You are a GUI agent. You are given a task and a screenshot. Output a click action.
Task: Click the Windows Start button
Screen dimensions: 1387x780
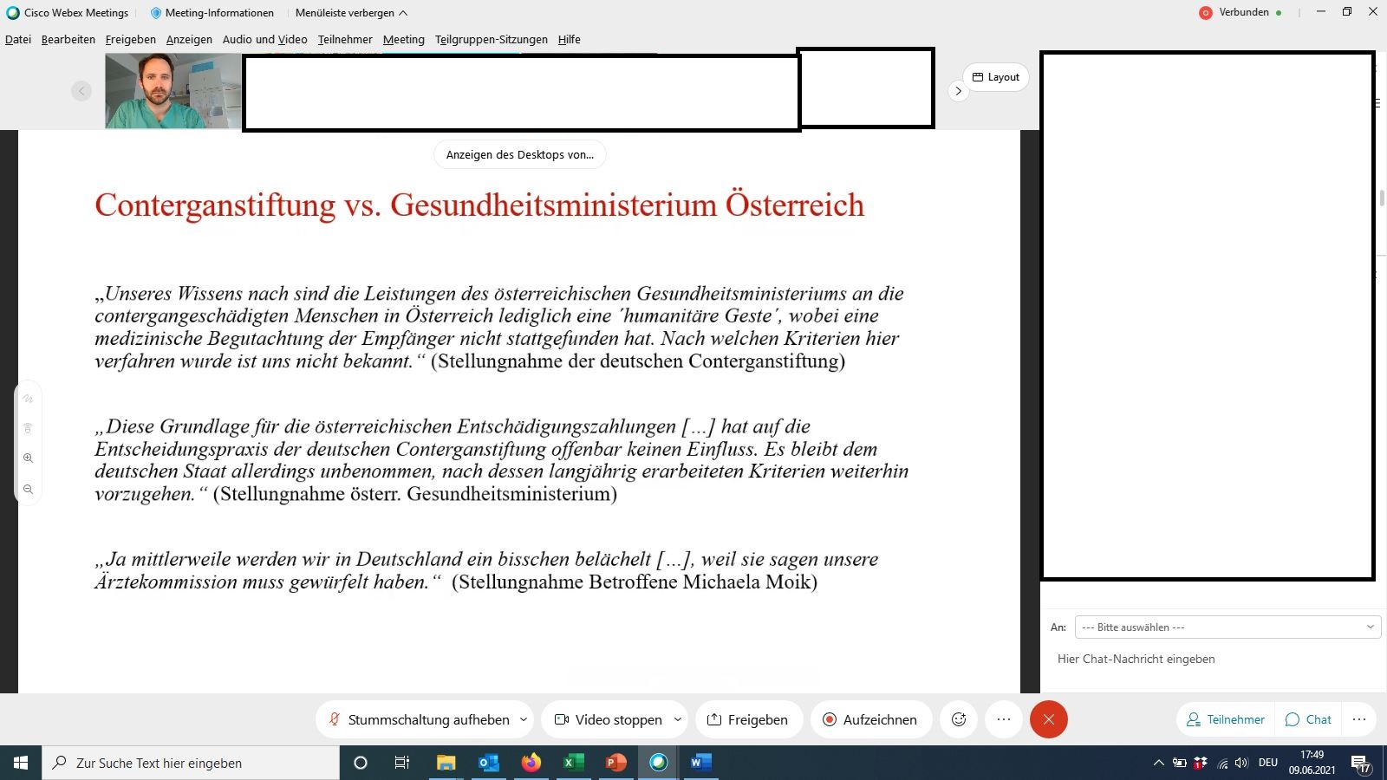click(21, 763)
